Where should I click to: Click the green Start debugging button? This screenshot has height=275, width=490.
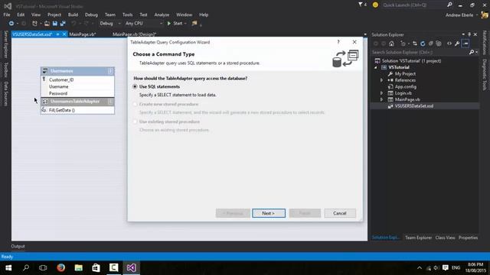(x=175, y=24)
